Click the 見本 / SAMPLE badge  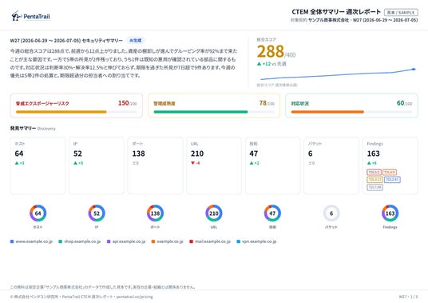pos(401,12)
